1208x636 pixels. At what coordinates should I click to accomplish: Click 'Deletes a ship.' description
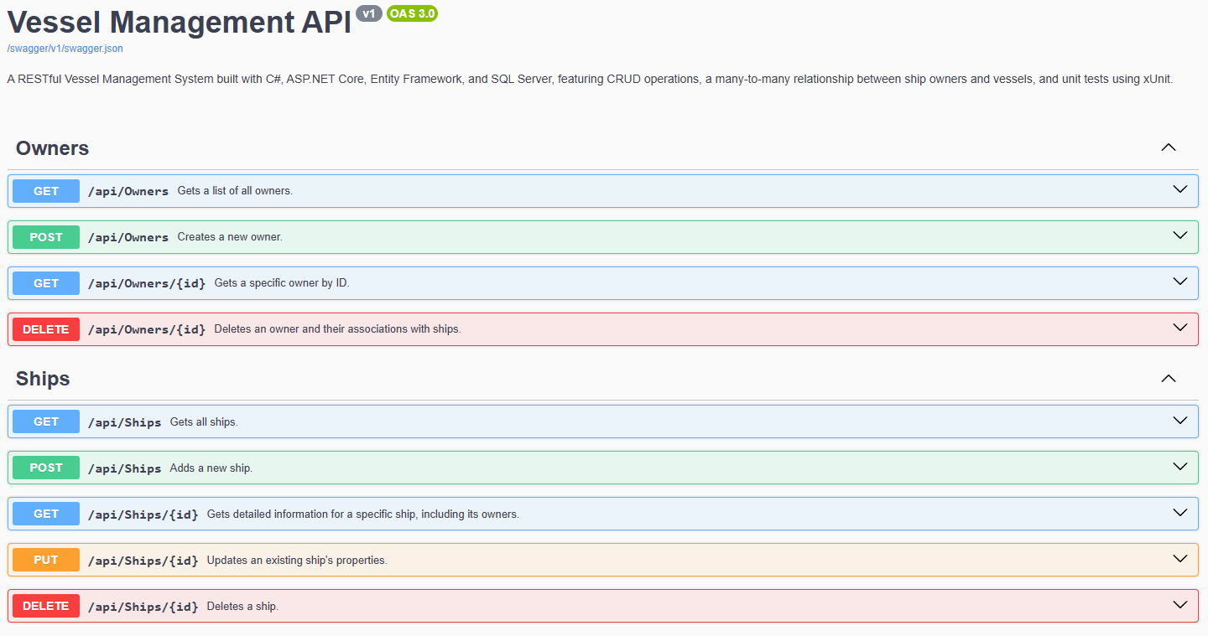242,606
